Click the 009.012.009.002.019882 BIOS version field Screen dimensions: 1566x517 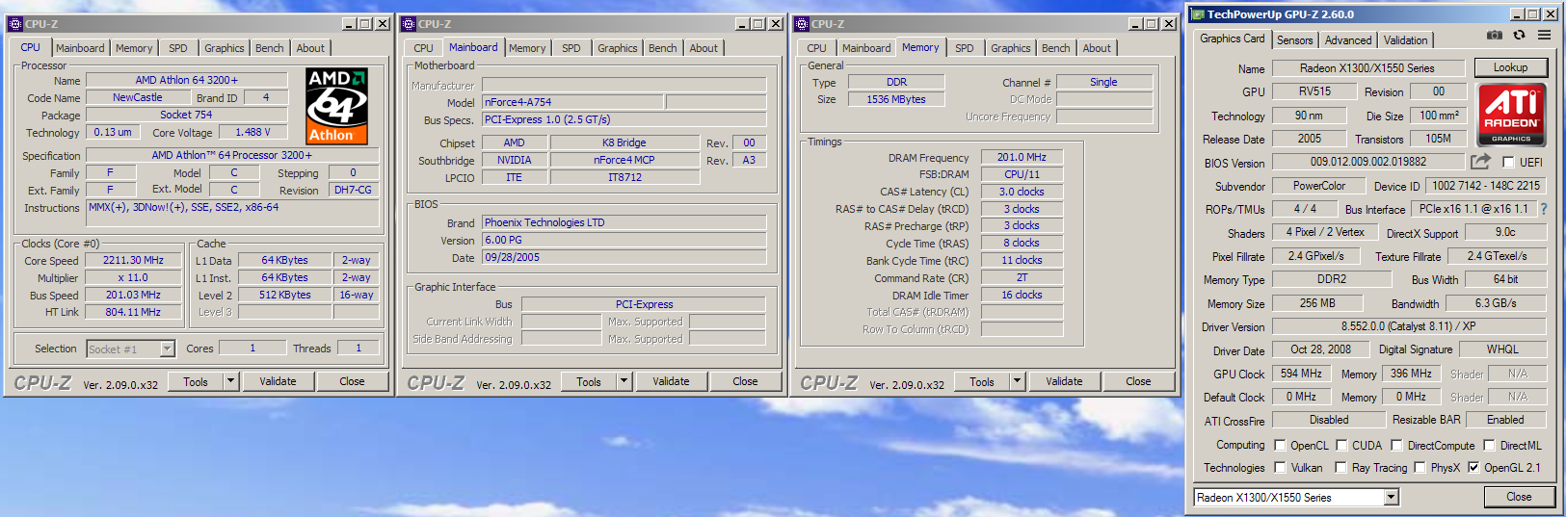pyautogui.click(x=1368, y=163)
